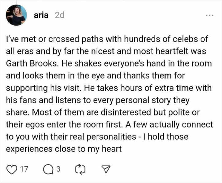The image size is (222, 183).
Task: Click the line starting "his fans and listens"
Action: [x=98, y=100]
